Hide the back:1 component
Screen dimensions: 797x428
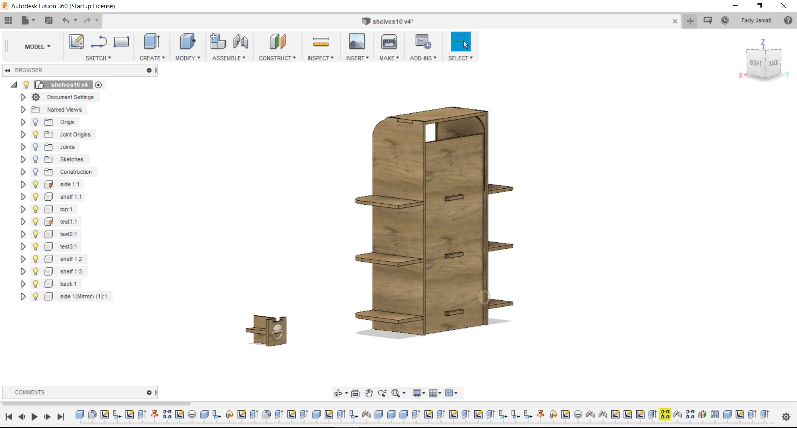pos(36,284)
